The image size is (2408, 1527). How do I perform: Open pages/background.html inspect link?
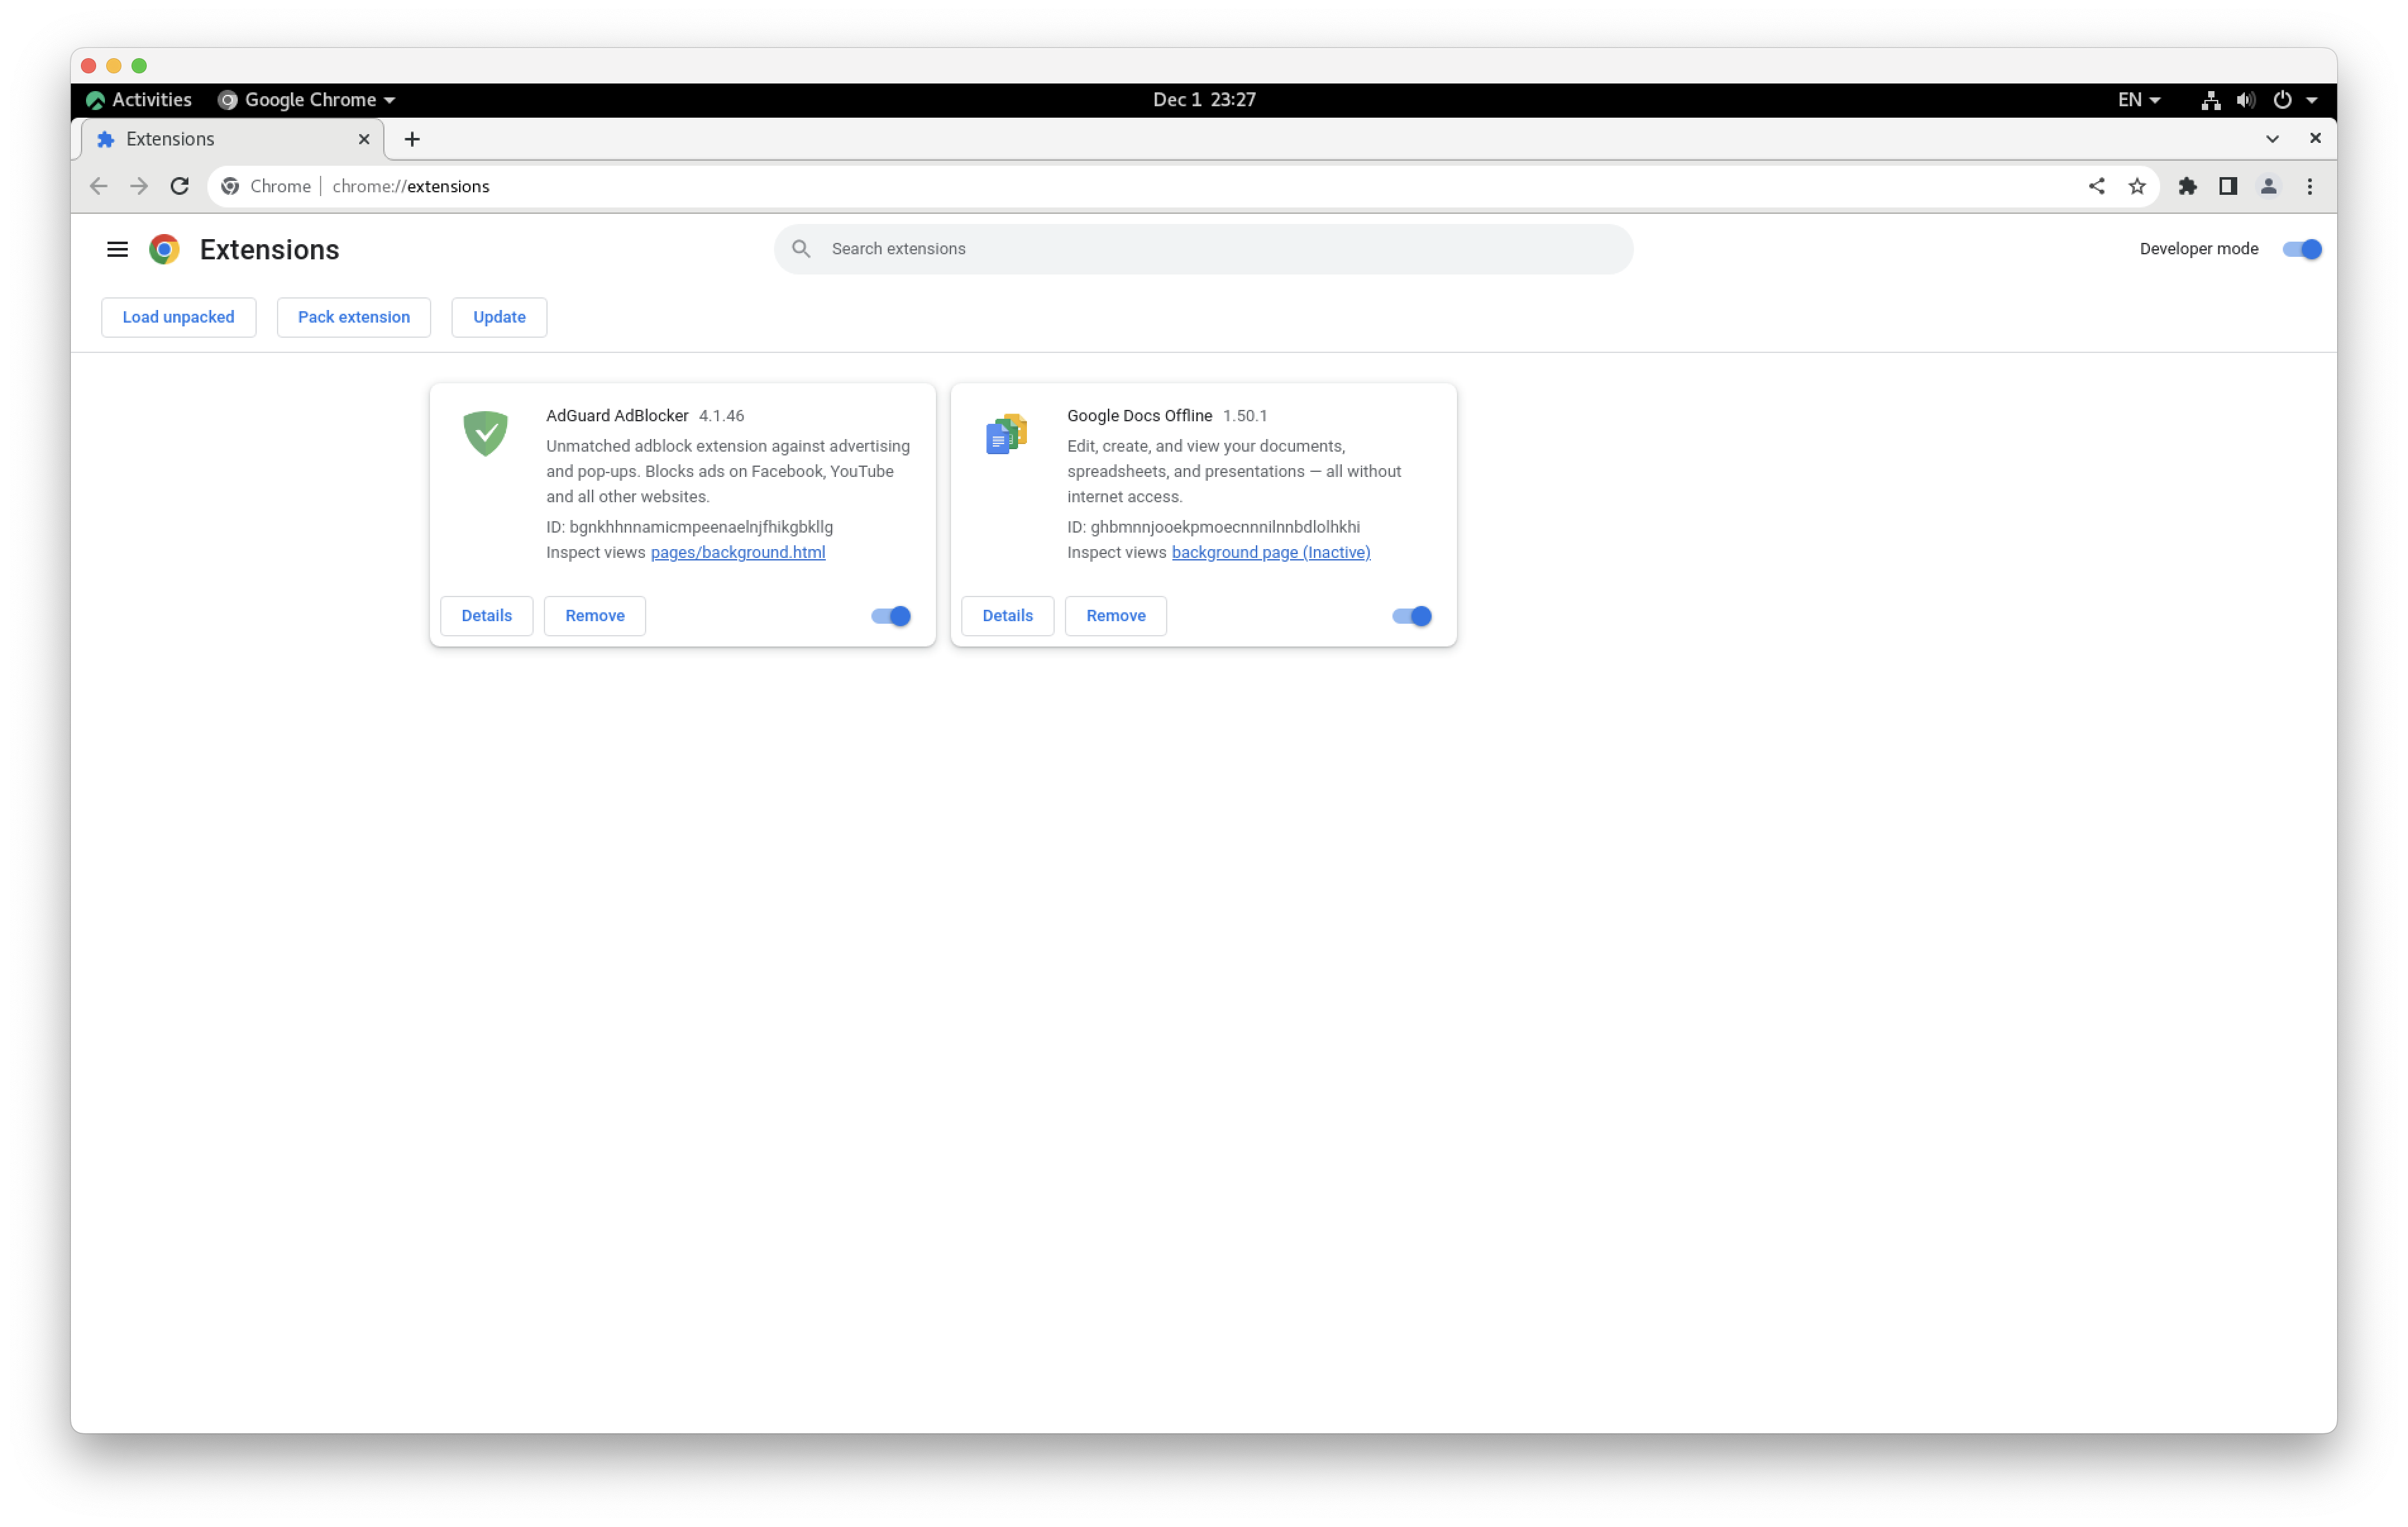click(738, 552)
